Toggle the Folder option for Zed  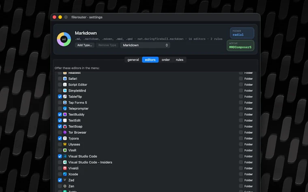point(241,180)
